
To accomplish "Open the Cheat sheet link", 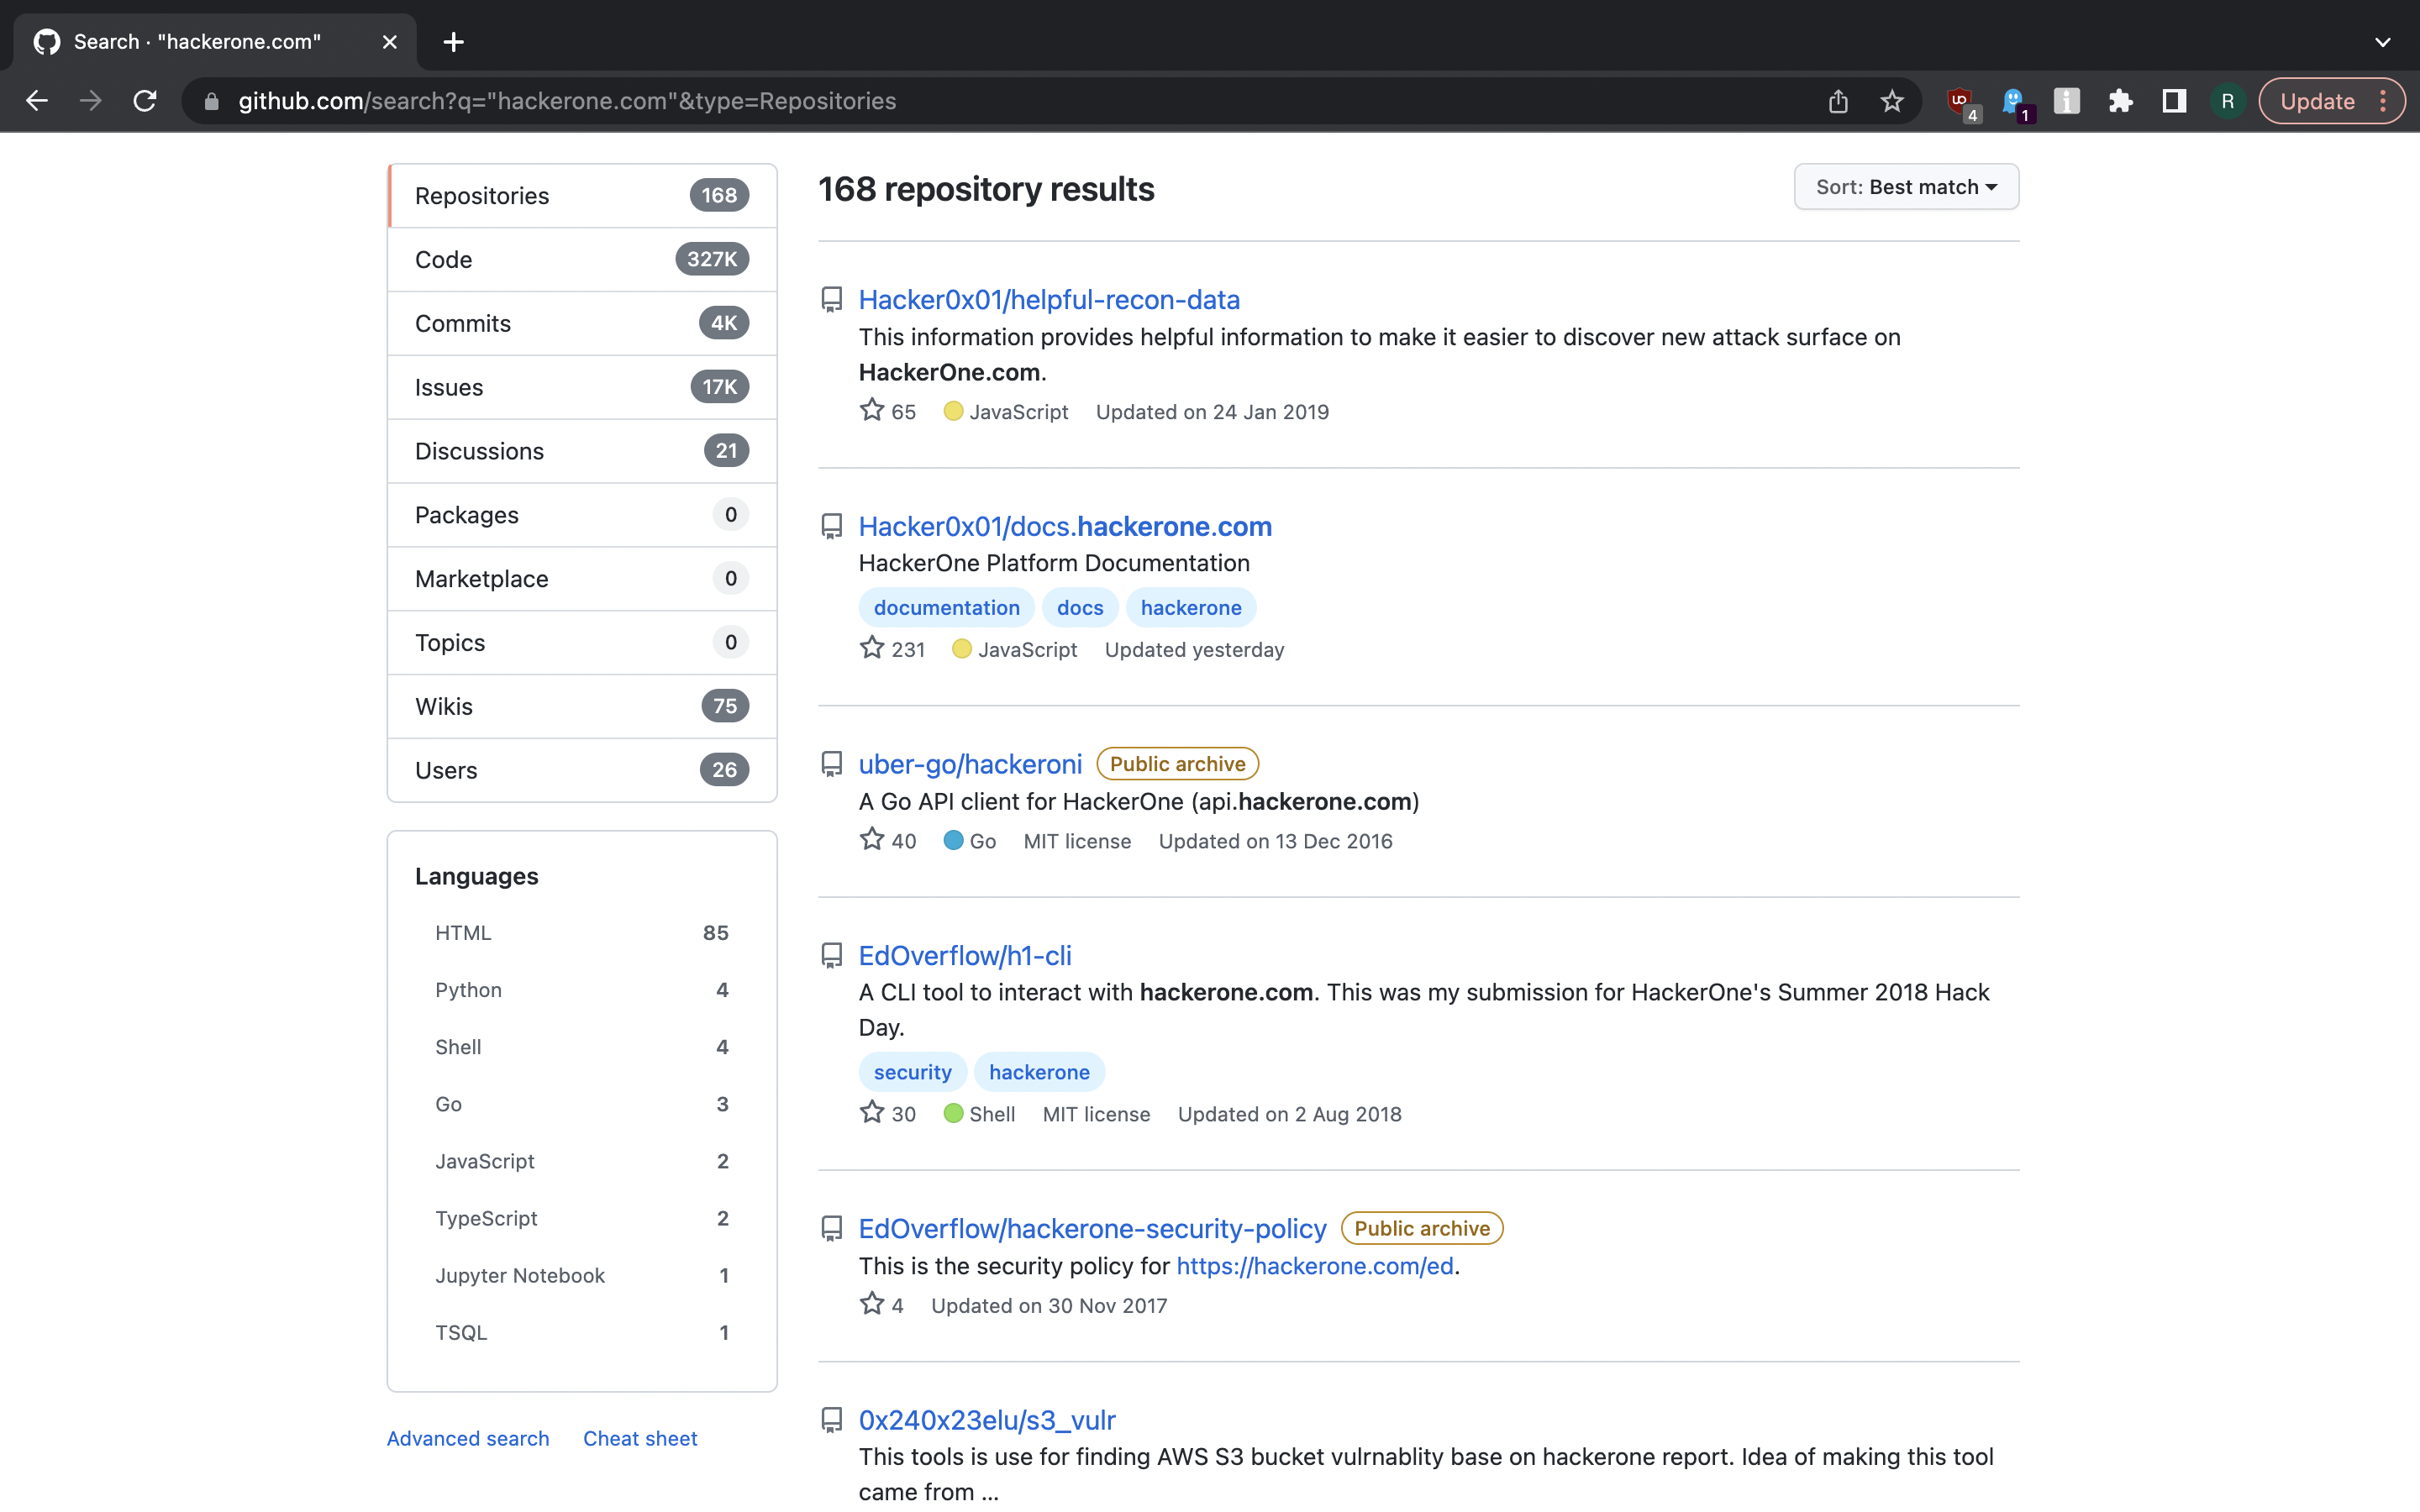I will tap(640, 1439).
